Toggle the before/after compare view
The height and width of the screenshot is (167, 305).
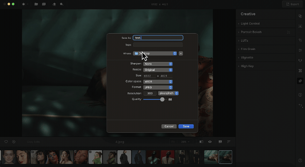pos(201,142)
